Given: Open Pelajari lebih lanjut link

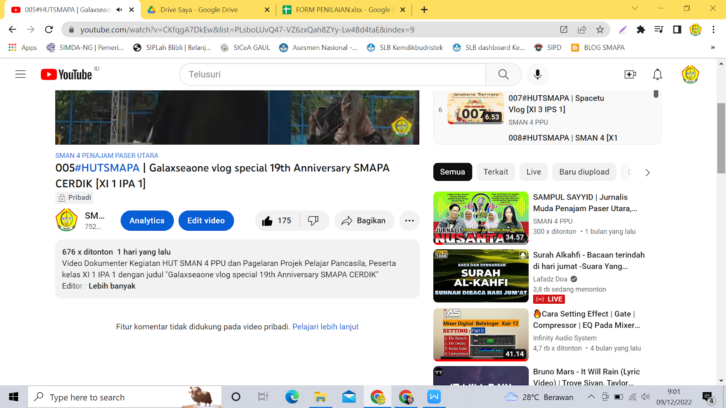Looking at the screenshot, I should coord(325,327).
